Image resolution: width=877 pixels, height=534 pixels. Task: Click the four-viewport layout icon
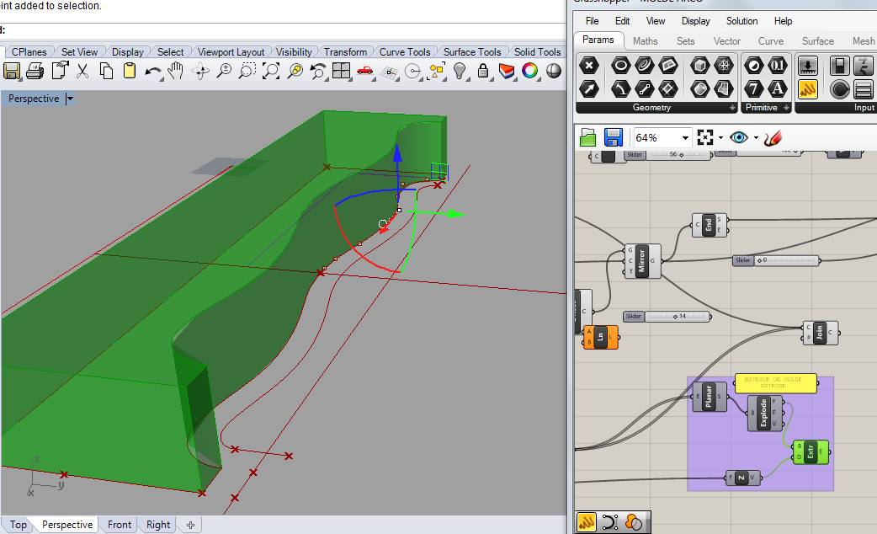pyautogui.click(x=341, y=71)
